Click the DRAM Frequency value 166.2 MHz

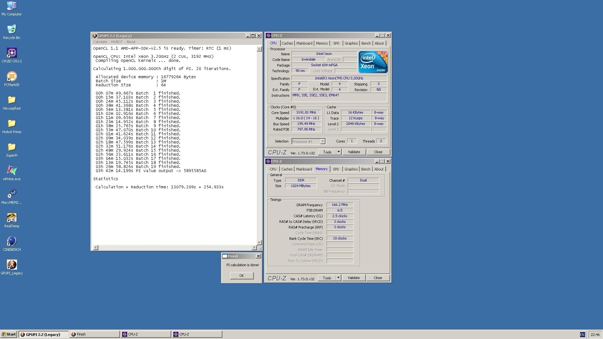pyautogui.click(x=340, y=205)
